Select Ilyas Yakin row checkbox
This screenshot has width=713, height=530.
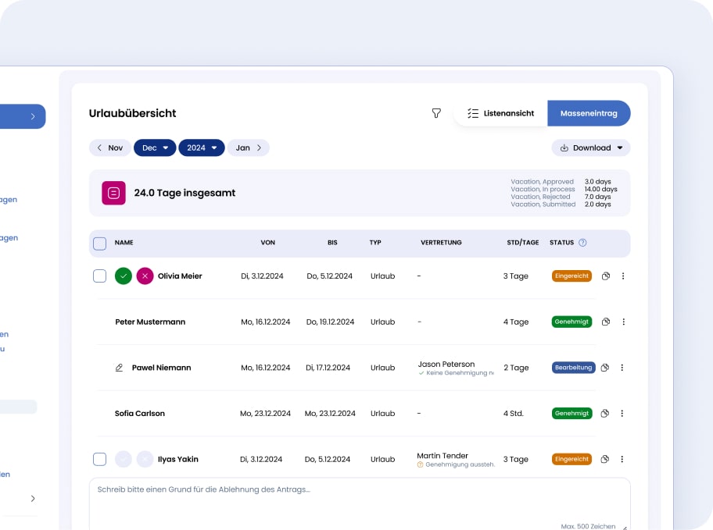click(x=99, y=459)
